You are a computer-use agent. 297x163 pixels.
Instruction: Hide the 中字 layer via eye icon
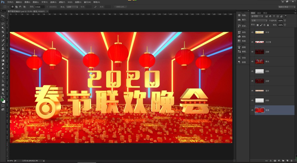[252, 32]
